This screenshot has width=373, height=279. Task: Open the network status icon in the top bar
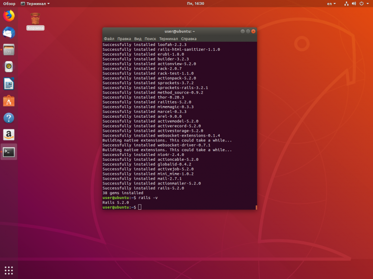tap(346, 3)
